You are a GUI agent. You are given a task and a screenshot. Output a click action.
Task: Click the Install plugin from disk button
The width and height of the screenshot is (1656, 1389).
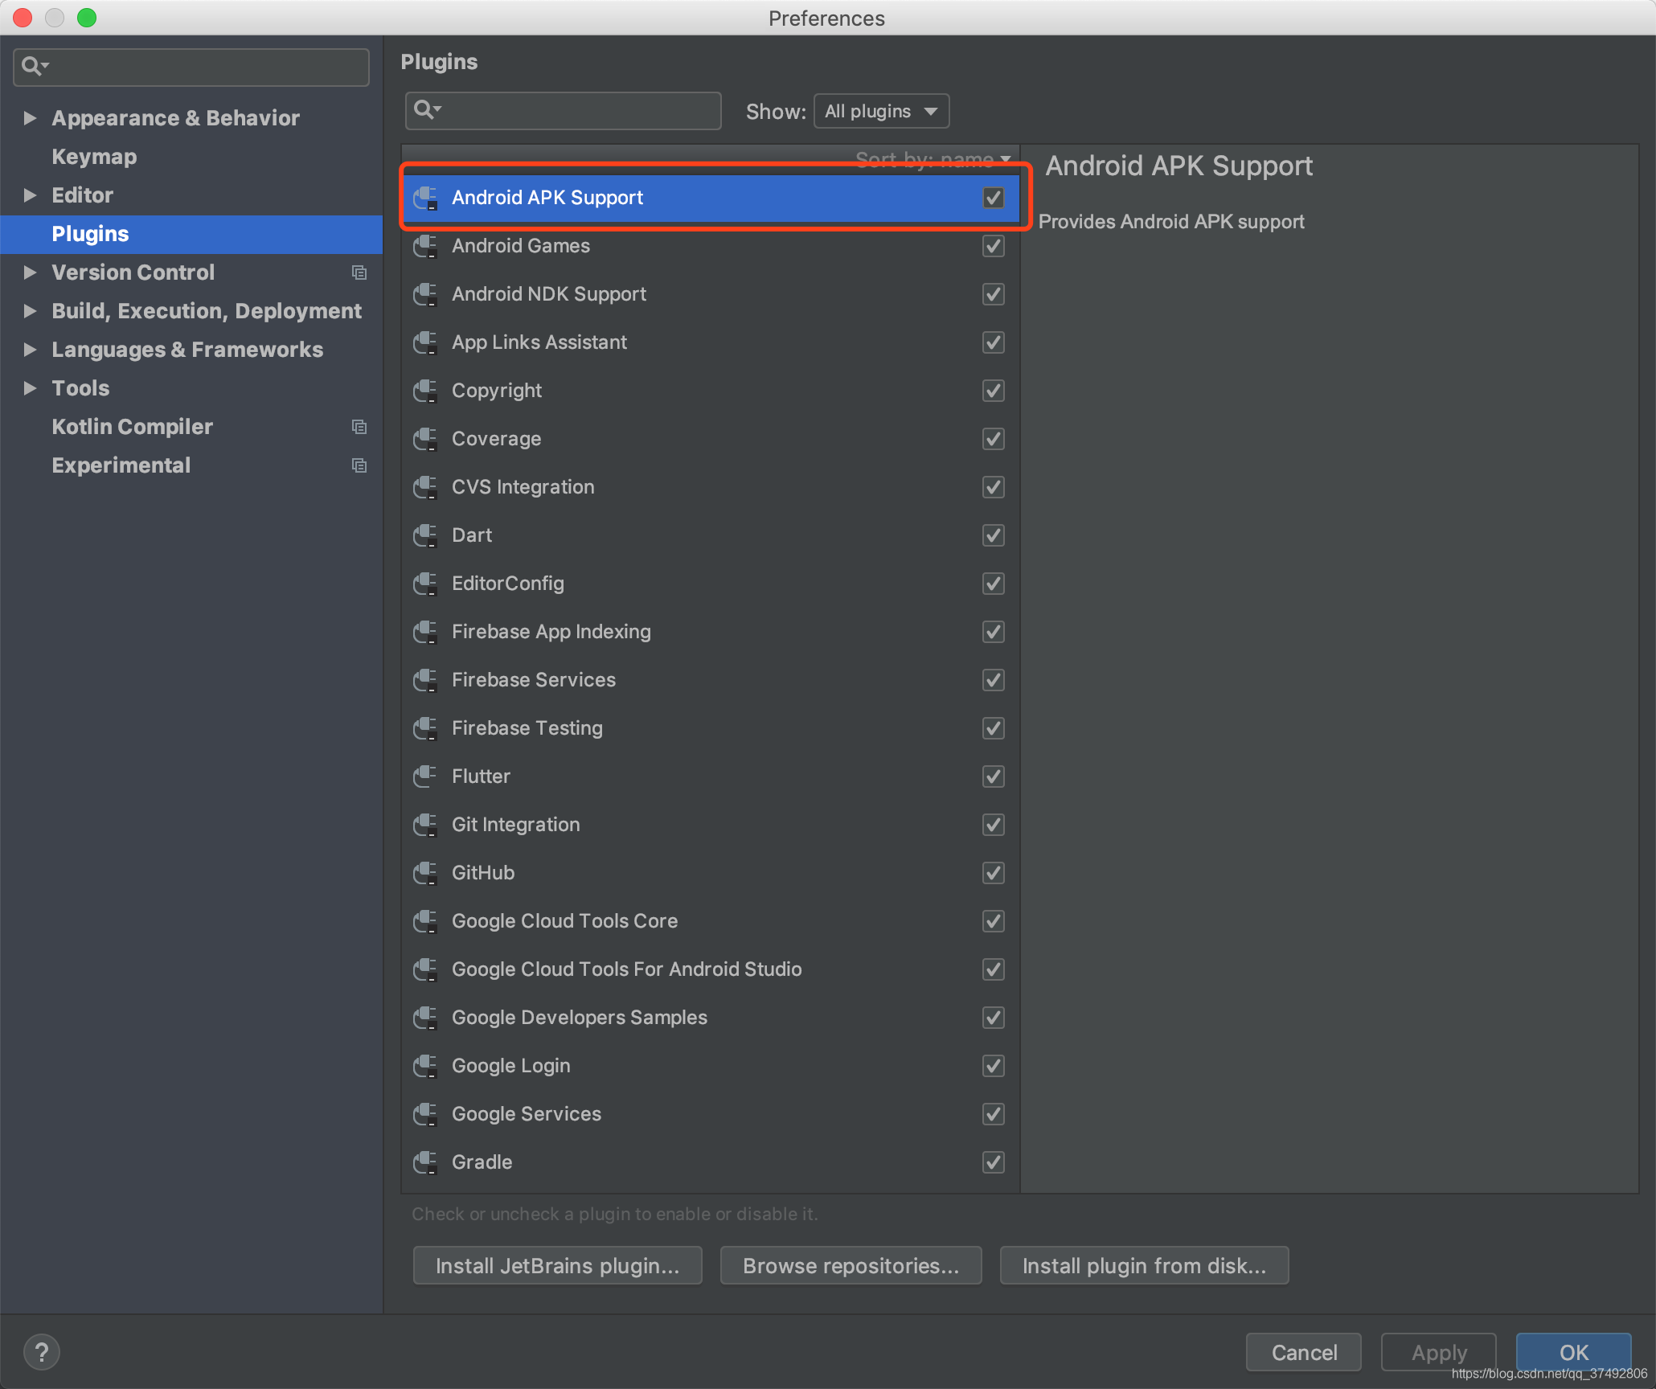coord(1144,1265)
